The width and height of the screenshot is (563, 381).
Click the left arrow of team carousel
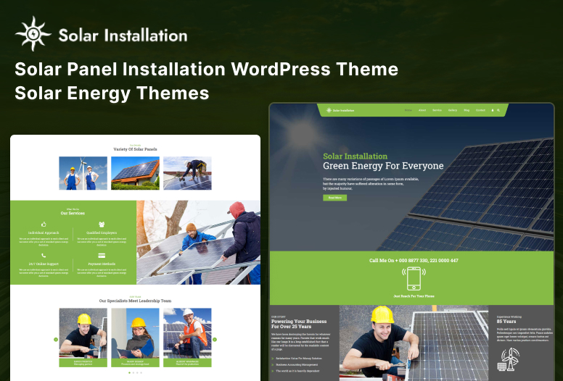point(56,339)
